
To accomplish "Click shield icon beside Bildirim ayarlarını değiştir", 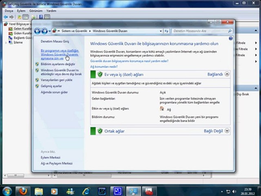I will [x=37, y=64].
